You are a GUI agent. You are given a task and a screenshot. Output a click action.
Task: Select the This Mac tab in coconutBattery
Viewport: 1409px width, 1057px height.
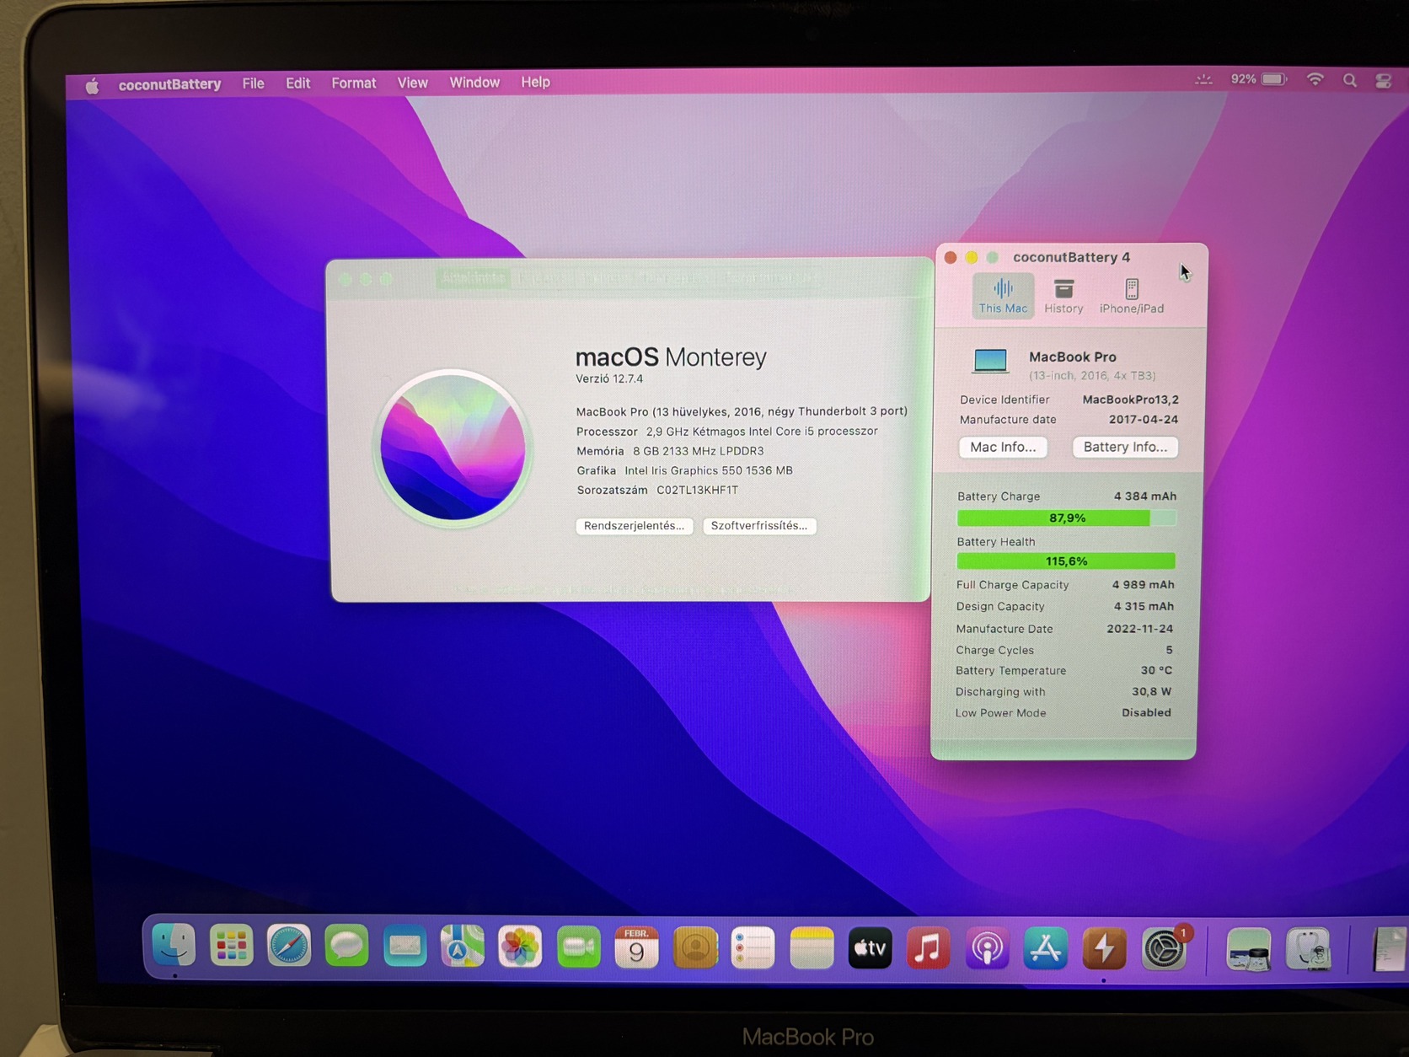point(1003,296)
